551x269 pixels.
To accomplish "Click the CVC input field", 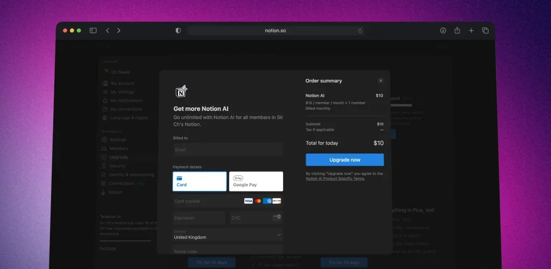I will point(250,218).
